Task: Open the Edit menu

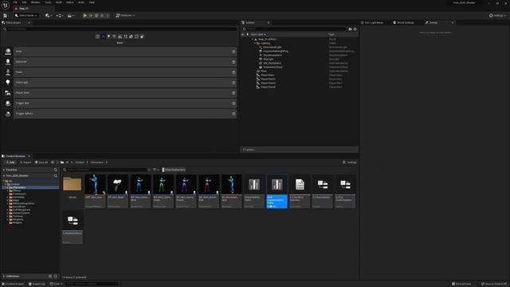Action: (x=24, y=2)
